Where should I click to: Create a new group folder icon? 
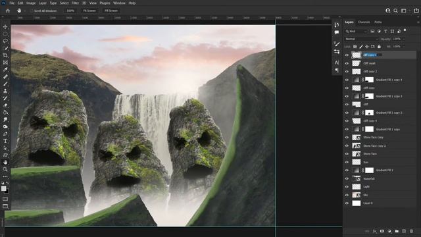pos(397,231)
